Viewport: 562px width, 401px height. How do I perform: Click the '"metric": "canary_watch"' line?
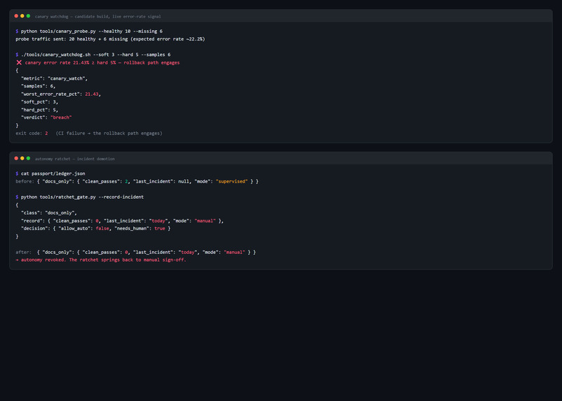pos(54,78)
